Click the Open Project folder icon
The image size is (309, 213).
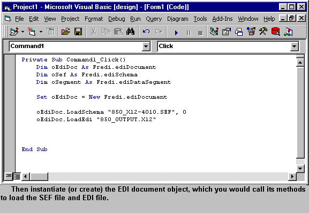tap(66, 31)
